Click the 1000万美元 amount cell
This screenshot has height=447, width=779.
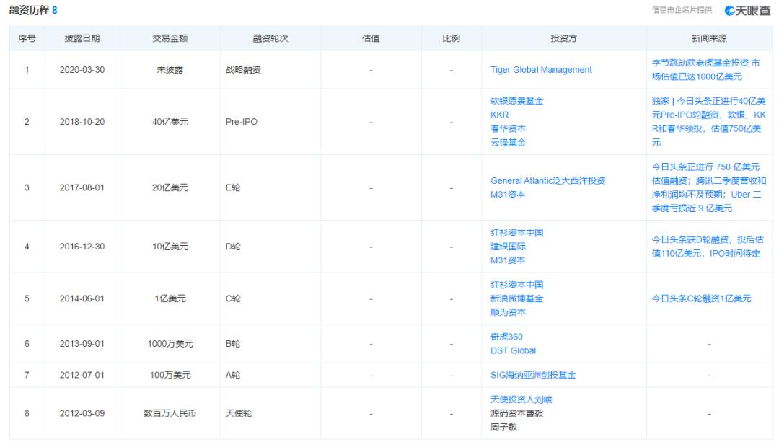click(170, 344)
